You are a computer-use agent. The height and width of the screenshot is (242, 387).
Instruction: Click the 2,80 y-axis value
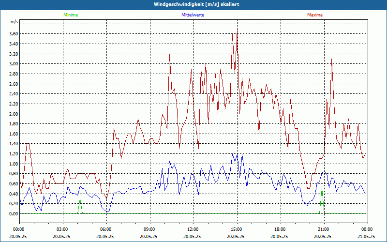14,74
